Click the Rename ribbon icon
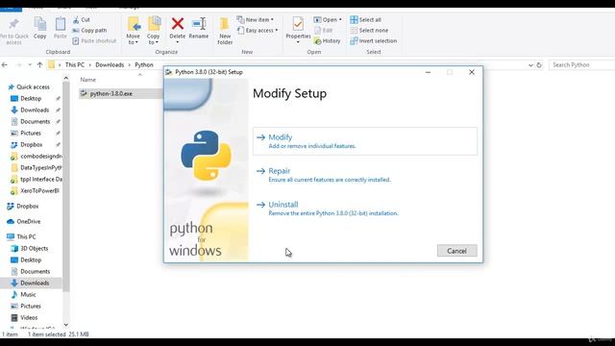615x346 pixels. [199, 24]
